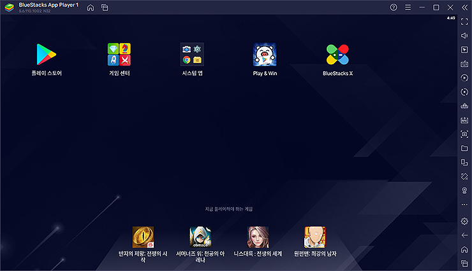Viewport: 472px width, 271px height.
Task: Launch the BlueStacks X app
Action: point(337,55)
